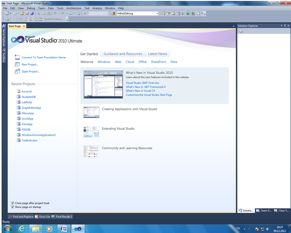Open the Architecture menu
This screenshot has width=291, height=233.
point(74,8)
